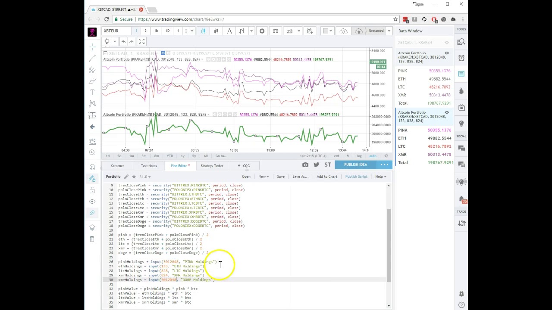
Task: Open the color square dropdown in toolbar
Action: [328, 31]
